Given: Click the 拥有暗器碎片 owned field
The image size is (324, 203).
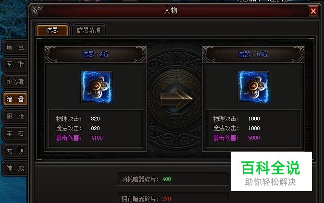Looking at the screenshot, I should pos(173,198).
